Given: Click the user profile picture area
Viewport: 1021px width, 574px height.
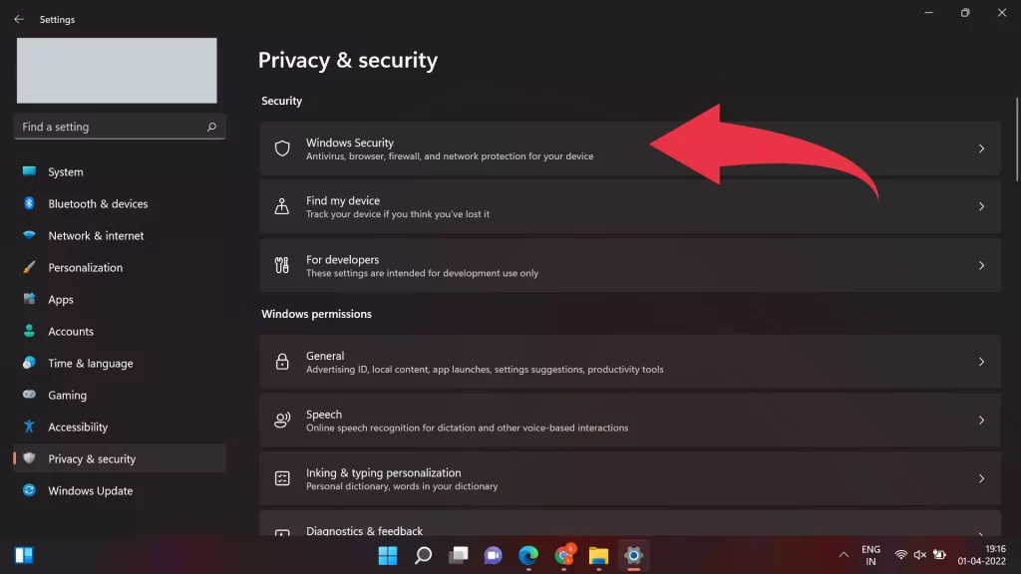Looking at the screenshot, I should 117,71.
